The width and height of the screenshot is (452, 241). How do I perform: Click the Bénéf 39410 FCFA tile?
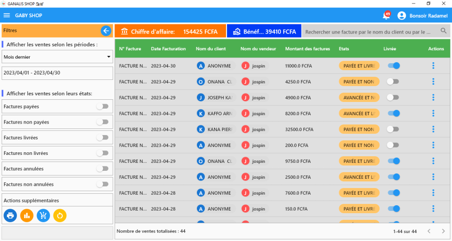coord(264,31)
